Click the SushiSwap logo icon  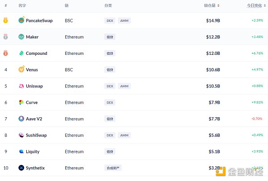tap(21, 135)
